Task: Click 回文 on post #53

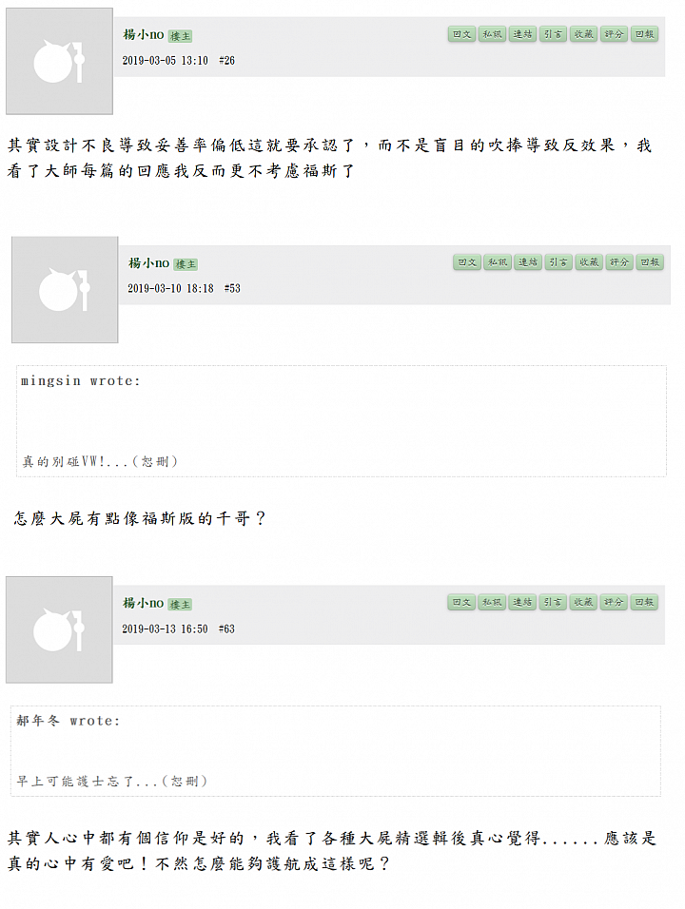Action: [467, 262]
